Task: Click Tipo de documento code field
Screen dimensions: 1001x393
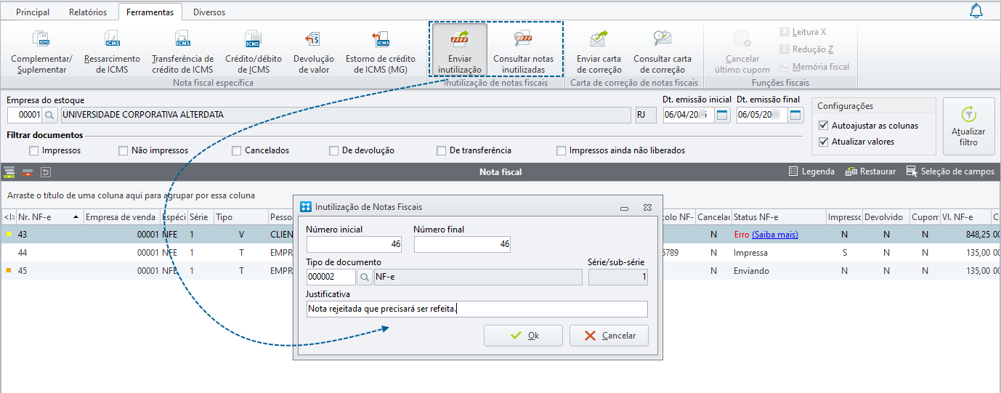Action: pos(331,277)
